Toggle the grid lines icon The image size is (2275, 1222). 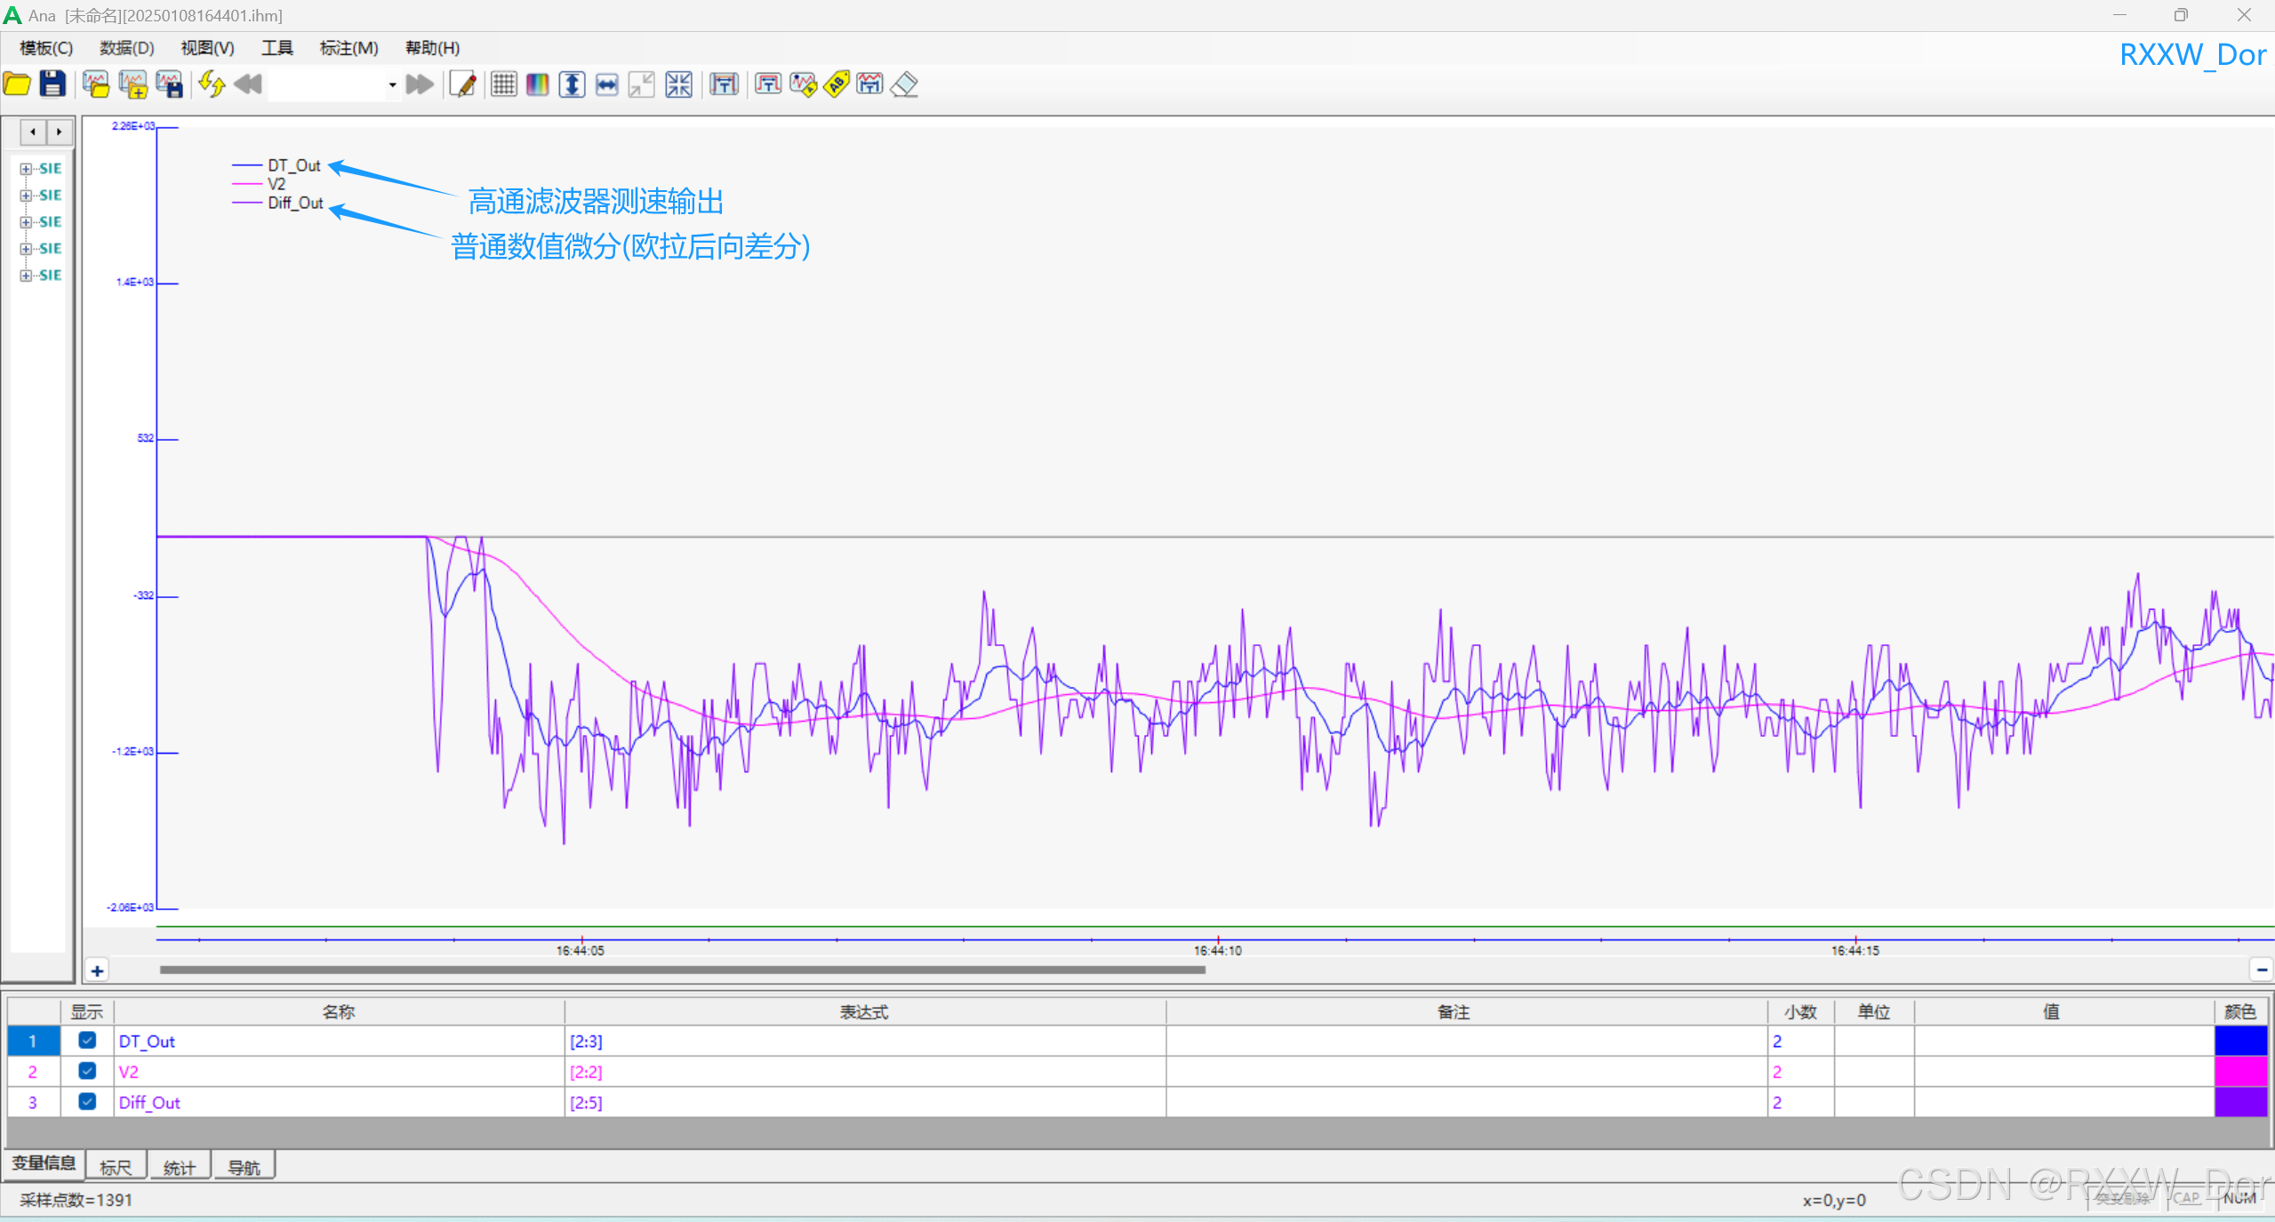(x=504, y=84)
